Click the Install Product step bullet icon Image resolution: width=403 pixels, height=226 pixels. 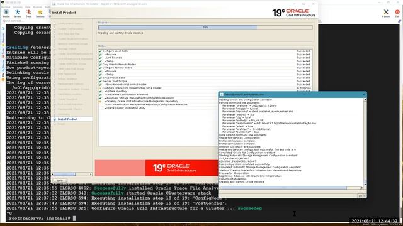(x=55, y=119)
